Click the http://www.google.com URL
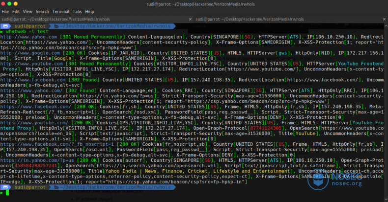The height and width of the screenshot is (202, 388). (30, 53)
